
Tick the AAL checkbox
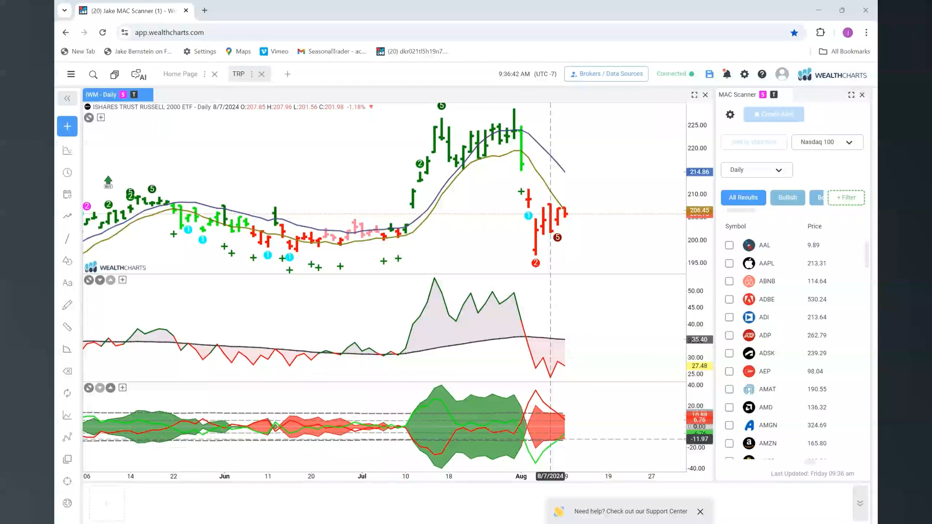click(x=729, y=246)
